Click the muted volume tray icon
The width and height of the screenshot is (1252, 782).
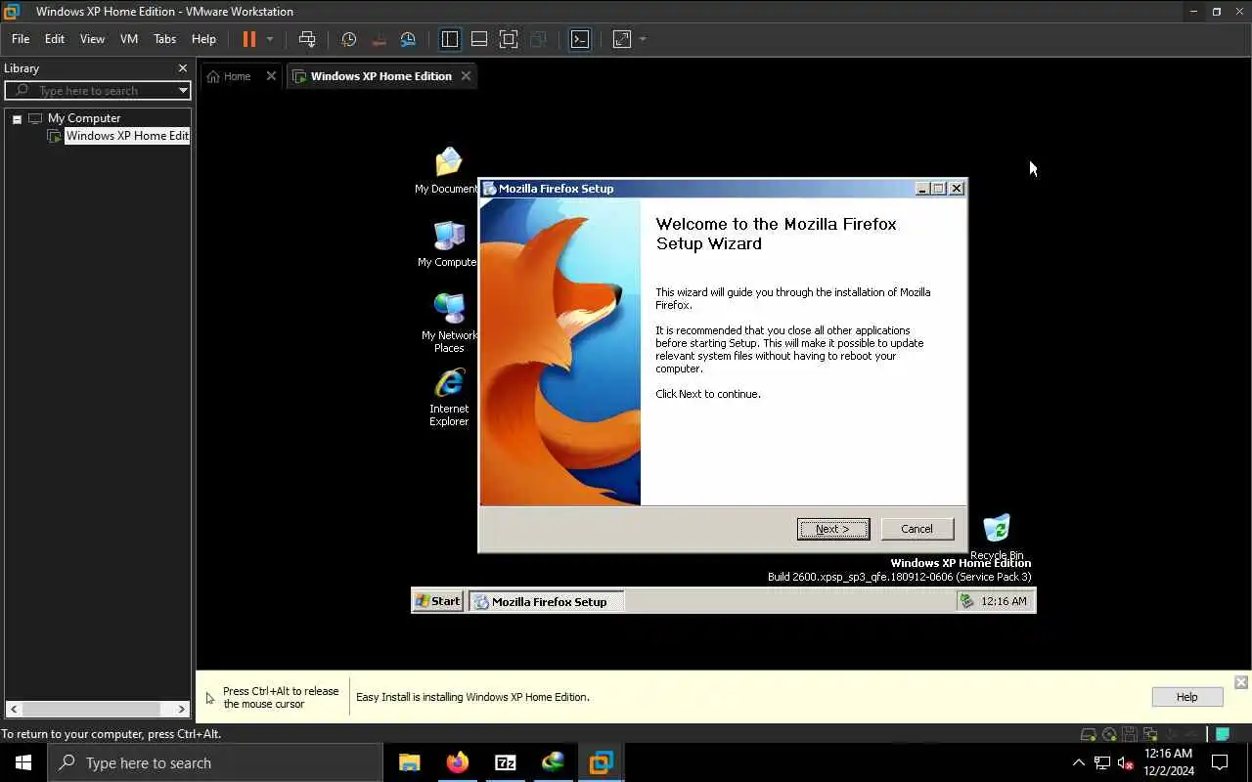coord(1127,762)
